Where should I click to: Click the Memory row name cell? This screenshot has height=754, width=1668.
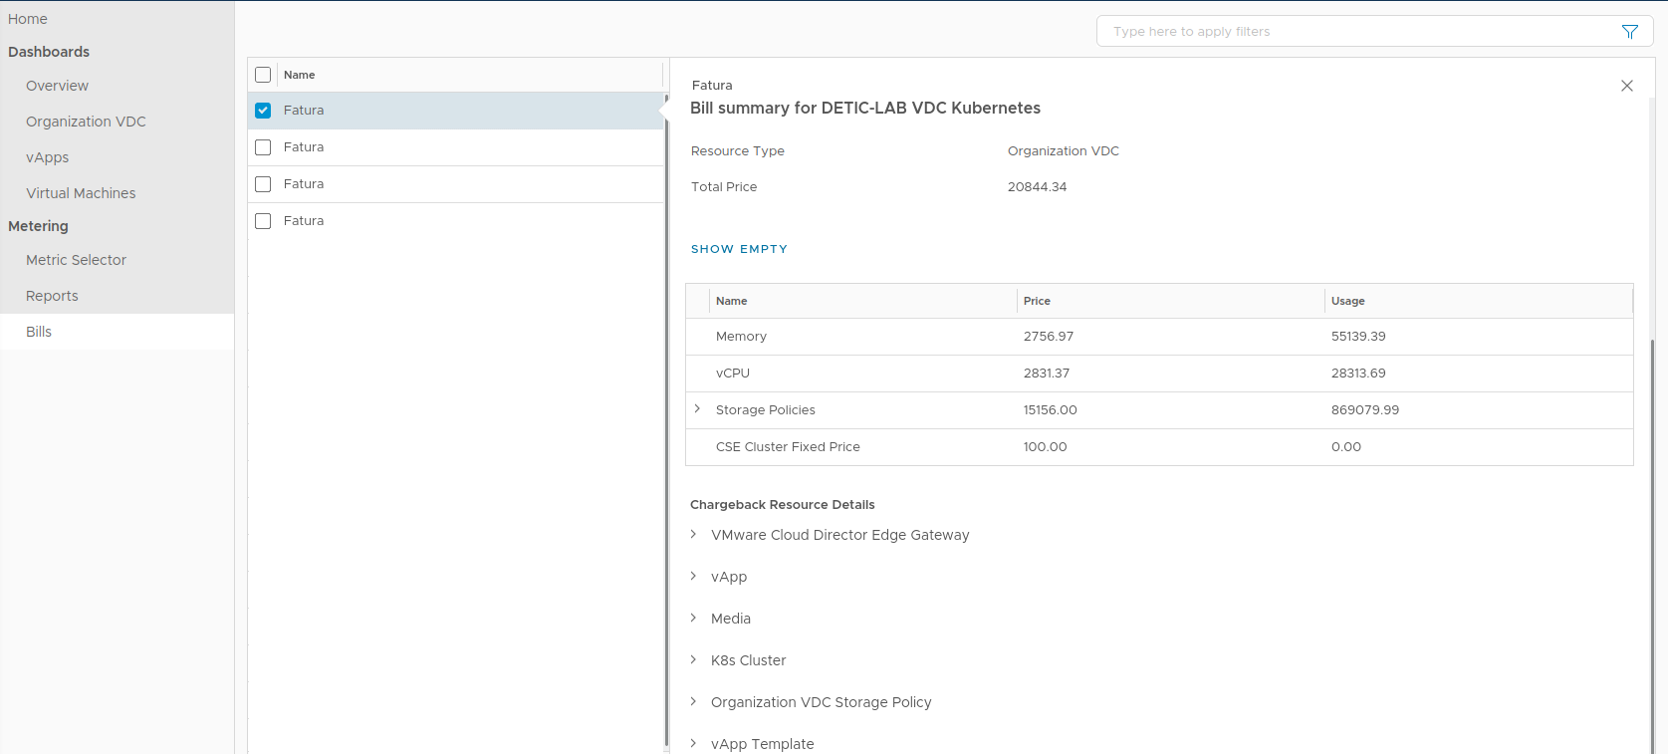point(741,337)
